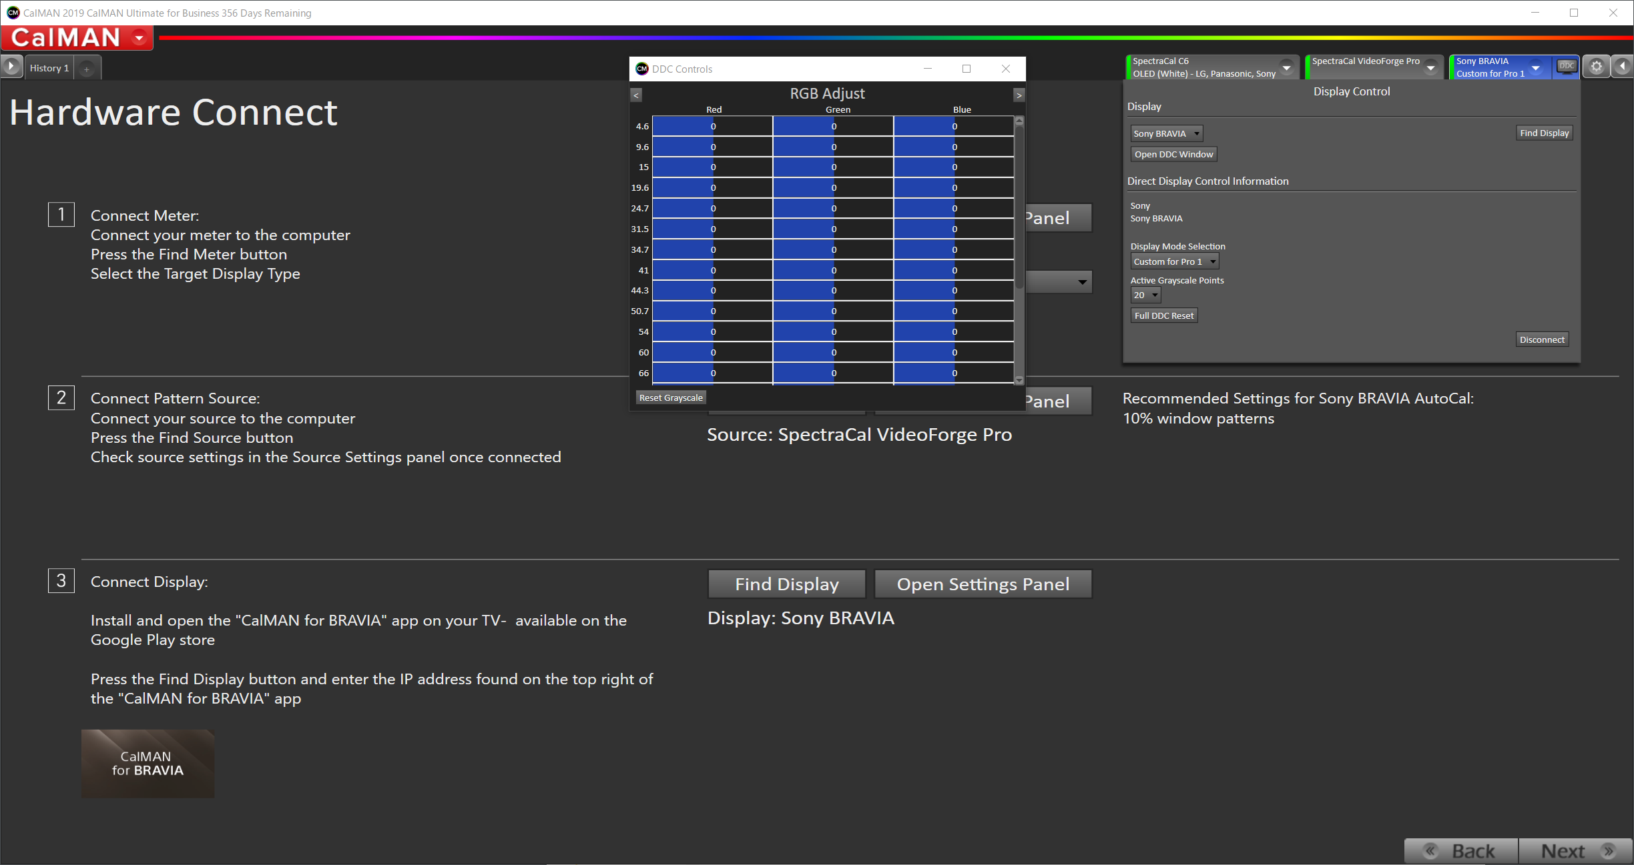
Task: Adjust the Blue slider at 66 row
Action: tap(954, 373)
